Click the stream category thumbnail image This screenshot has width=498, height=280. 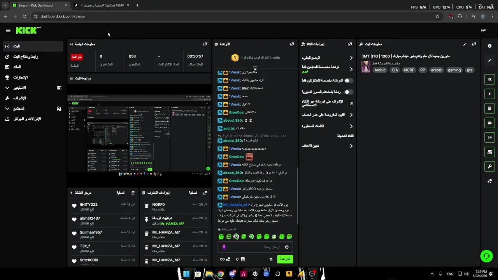(366, 67)
